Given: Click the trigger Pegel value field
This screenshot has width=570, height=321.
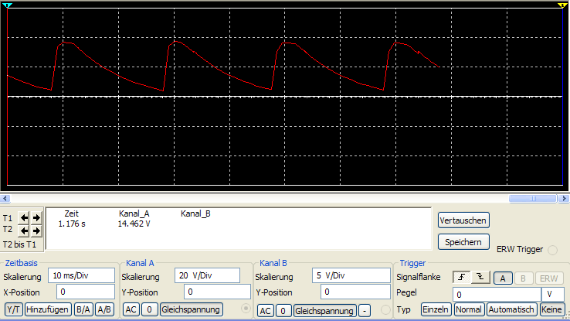Looking at the screenshot, I should click(x=497, y=294).
